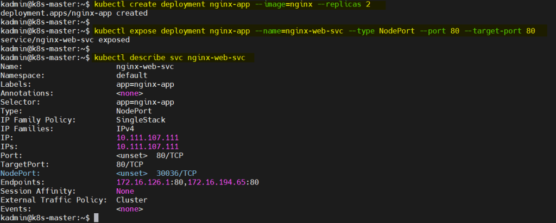Screen dimensions: 556x223
Task: Click the 'Session Affinity:' label
Action: point(39,191)
